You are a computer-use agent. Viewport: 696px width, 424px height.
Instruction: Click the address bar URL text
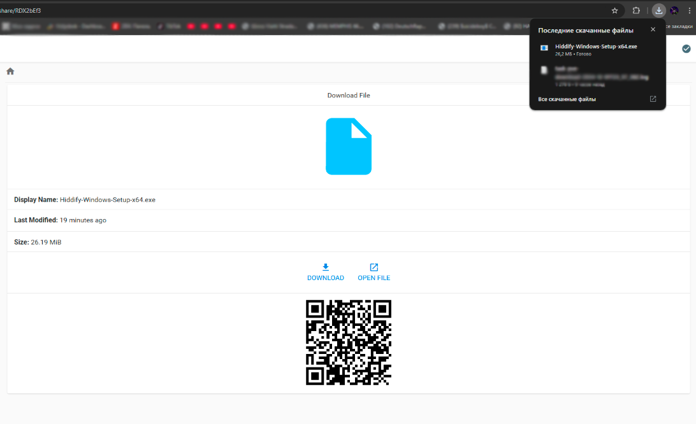[20, 11]
